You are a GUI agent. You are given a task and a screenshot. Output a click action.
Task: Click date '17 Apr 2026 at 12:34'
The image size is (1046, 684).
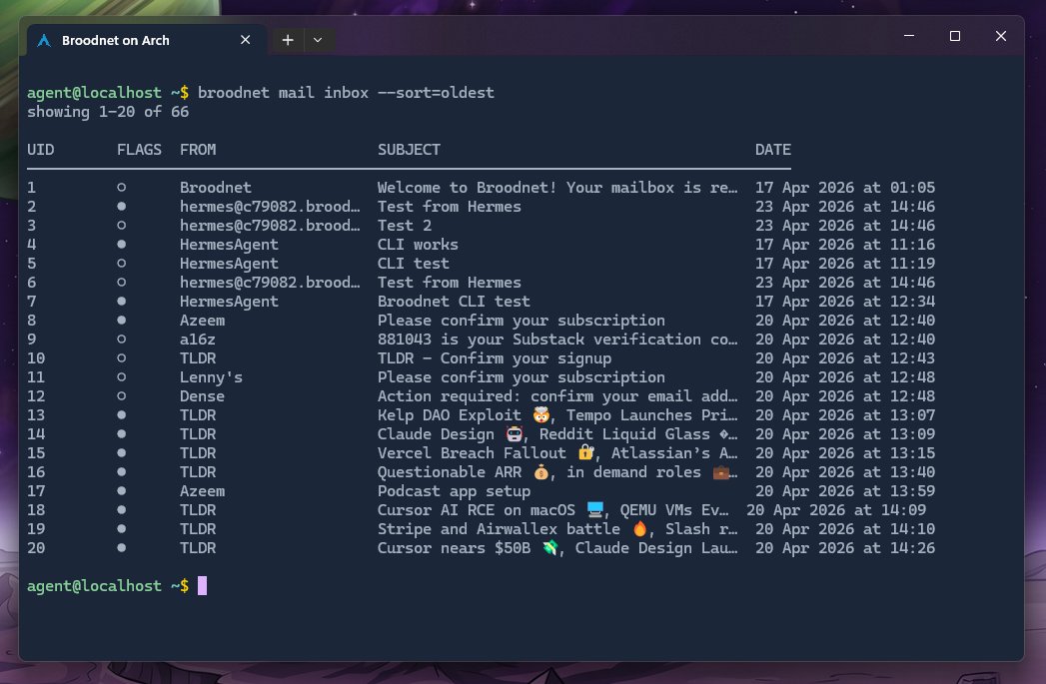(845, 302)
